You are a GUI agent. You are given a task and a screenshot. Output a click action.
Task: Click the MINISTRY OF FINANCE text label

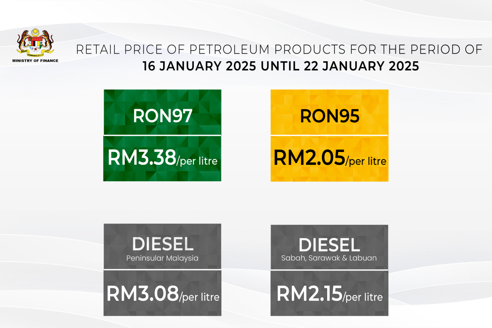tap(35, 60)
